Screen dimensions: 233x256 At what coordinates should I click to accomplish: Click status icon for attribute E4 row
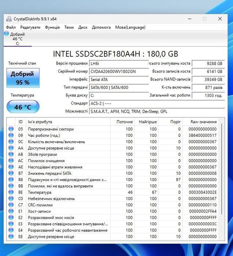click(x=11, y=230)
